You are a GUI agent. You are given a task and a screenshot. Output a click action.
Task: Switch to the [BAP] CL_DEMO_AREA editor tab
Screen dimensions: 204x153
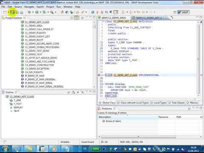coord(114,18)
